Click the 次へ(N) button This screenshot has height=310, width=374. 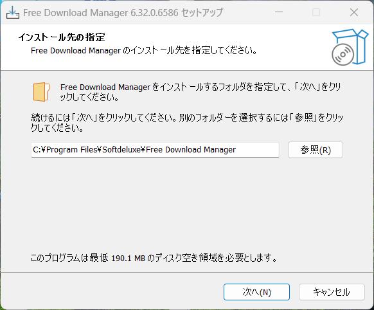pyautogui.click(x=256, y=292)
